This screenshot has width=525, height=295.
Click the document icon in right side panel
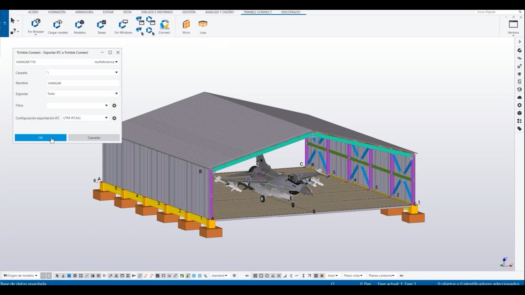click(520, 82)
